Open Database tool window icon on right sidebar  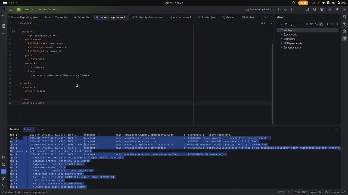coord(344,31)
